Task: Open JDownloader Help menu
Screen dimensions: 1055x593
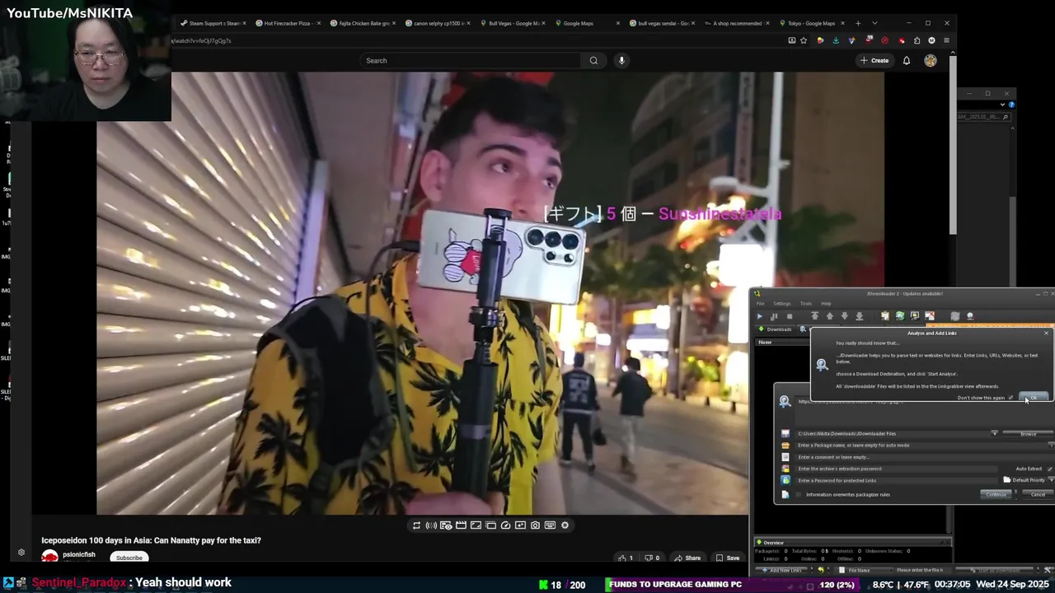Action: (826, 303)
